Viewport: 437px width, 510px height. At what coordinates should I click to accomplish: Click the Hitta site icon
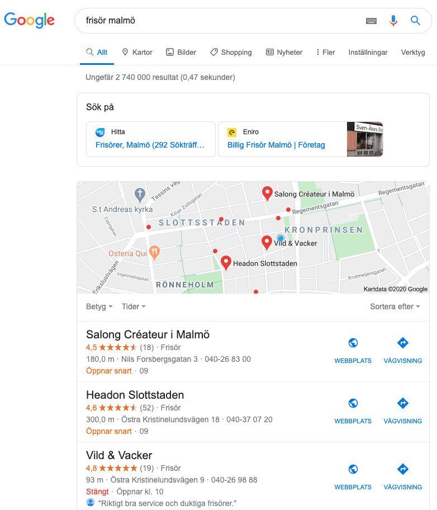click(x=100, y=133)
